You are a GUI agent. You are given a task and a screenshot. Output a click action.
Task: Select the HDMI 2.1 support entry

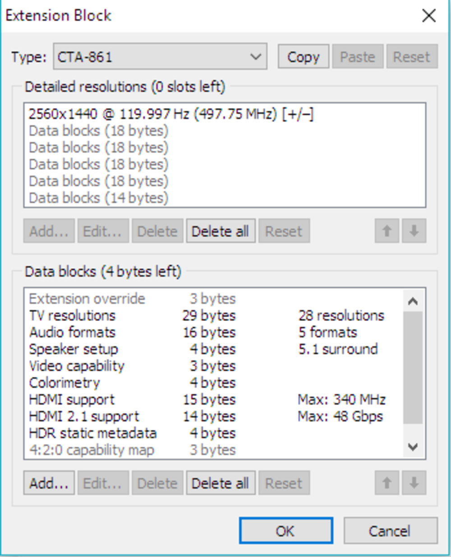tap(84, 416)
